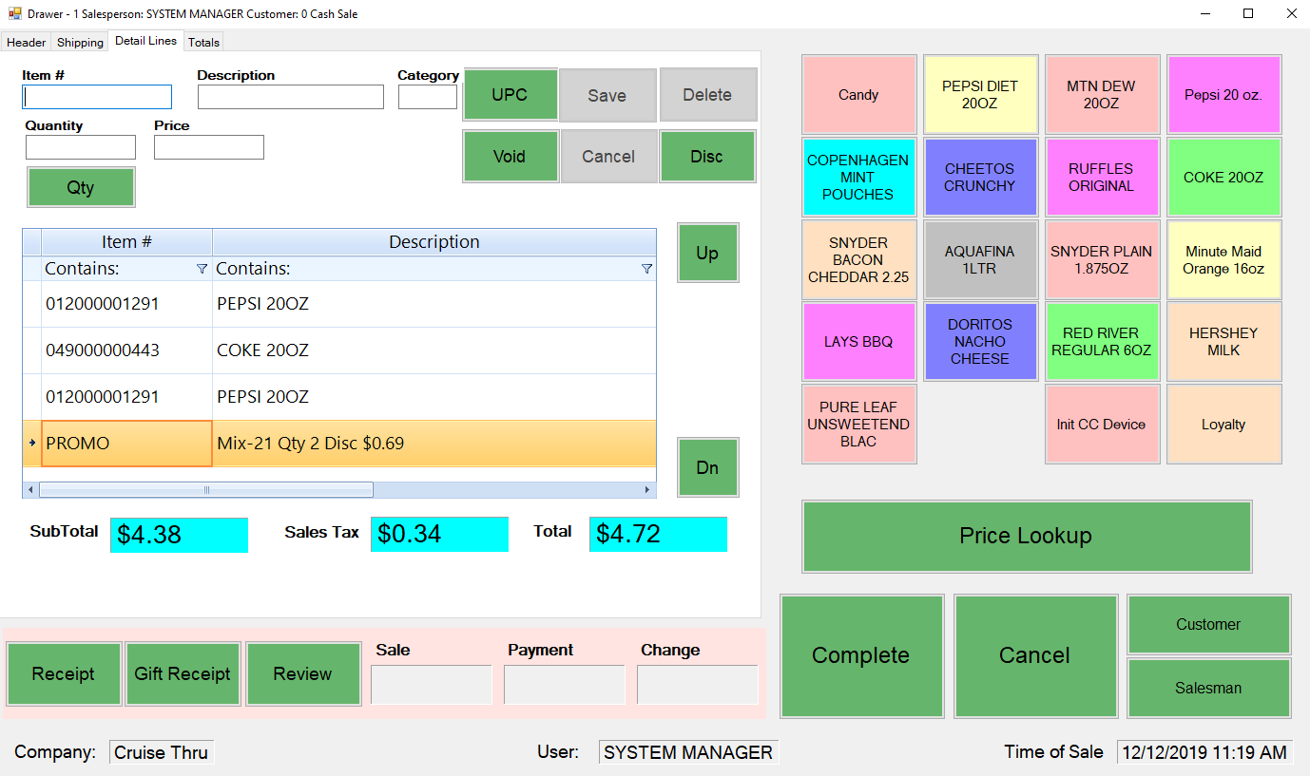Click the grid's right scroll arrow
The image size is (1310, 776).
647,490
